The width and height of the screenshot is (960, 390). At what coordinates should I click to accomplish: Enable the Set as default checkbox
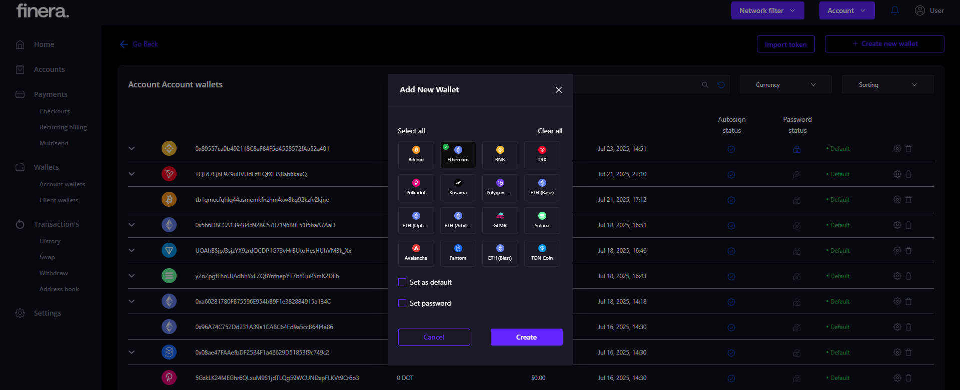click(402, 282)
